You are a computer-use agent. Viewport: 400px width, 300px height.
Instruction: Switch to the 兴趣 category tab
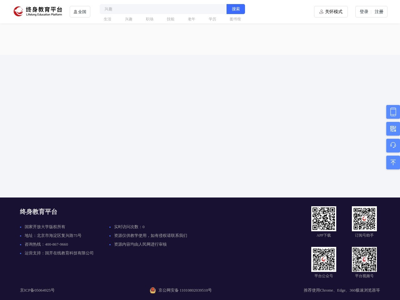(x=128, y=19)
